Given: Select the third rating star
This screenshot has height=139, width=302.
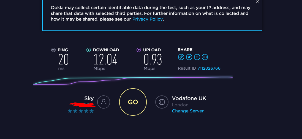Looking at the screenshot, I should (81, 111).
